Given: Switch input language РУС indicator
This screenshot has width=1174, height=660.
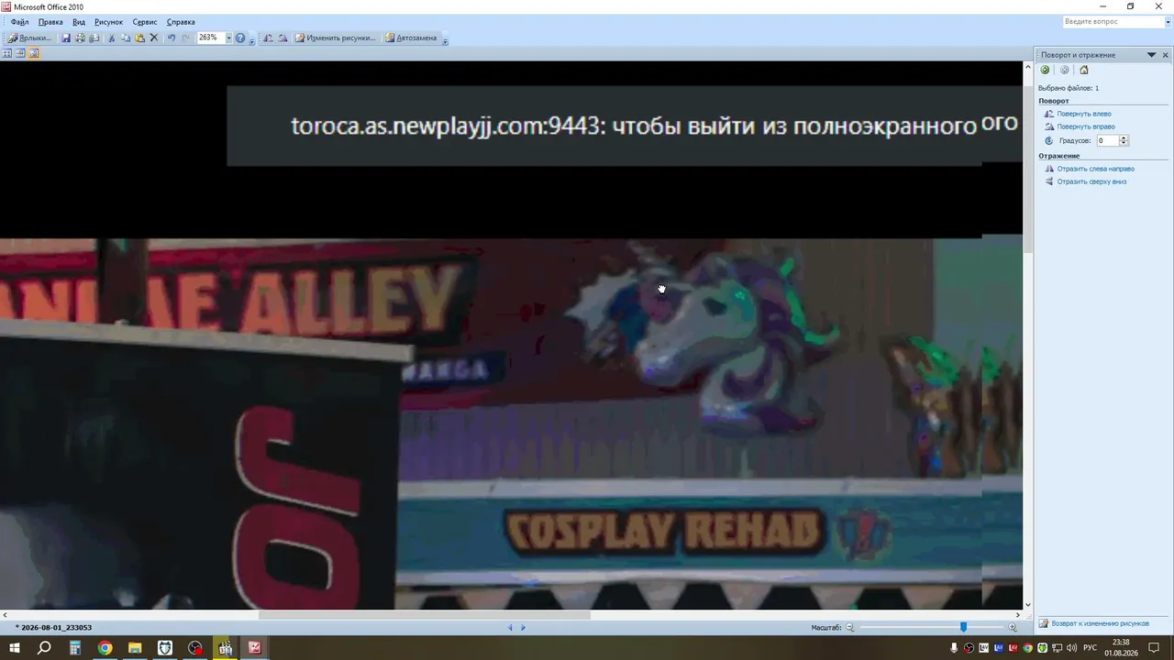Looking at the screenshot, I should click(1090, 648).
